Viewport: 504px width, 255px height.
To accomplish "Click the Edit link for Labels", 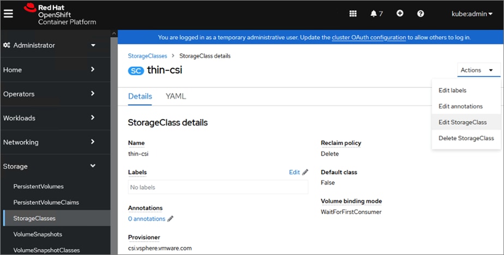I will coord(295,172).
